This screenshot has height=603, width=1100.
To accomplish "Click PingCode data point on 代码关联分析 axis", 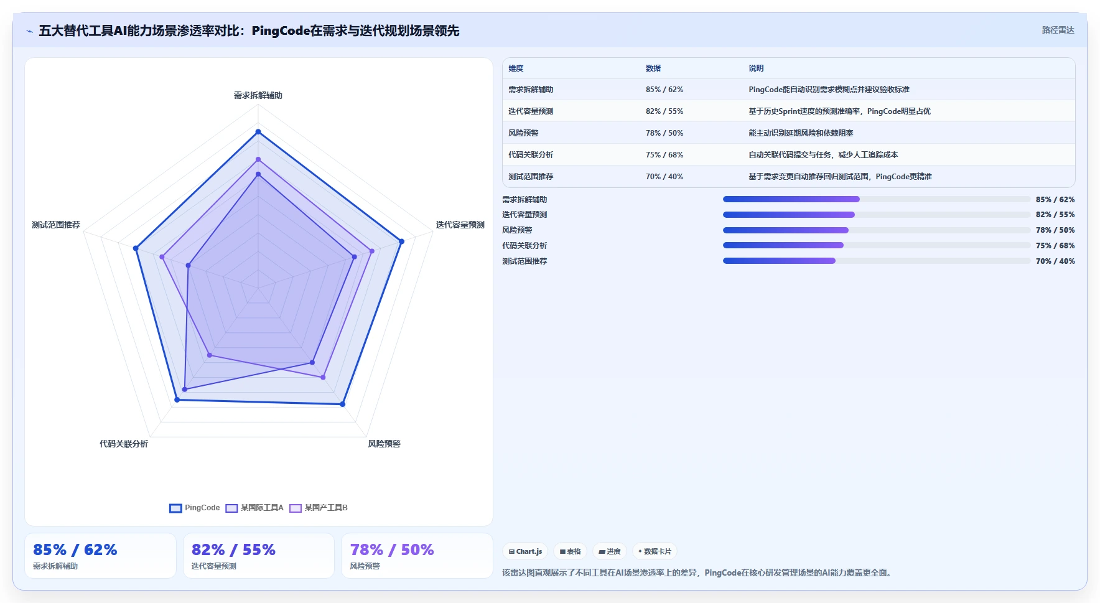I will click(177, 400).
